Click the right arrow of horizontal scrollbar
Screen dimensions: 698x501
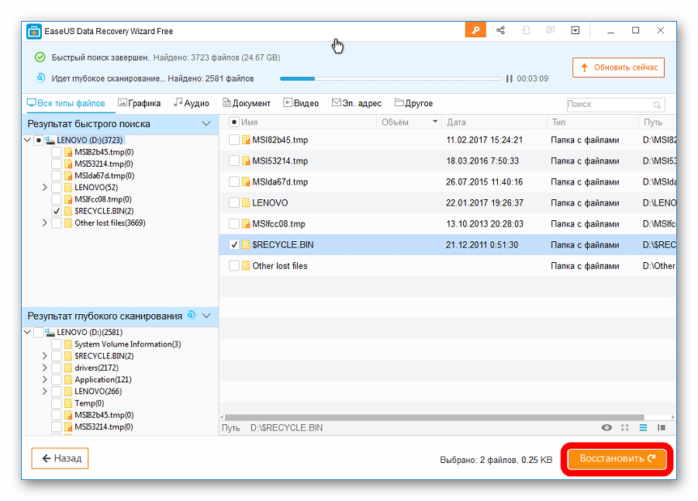point(672,417)
